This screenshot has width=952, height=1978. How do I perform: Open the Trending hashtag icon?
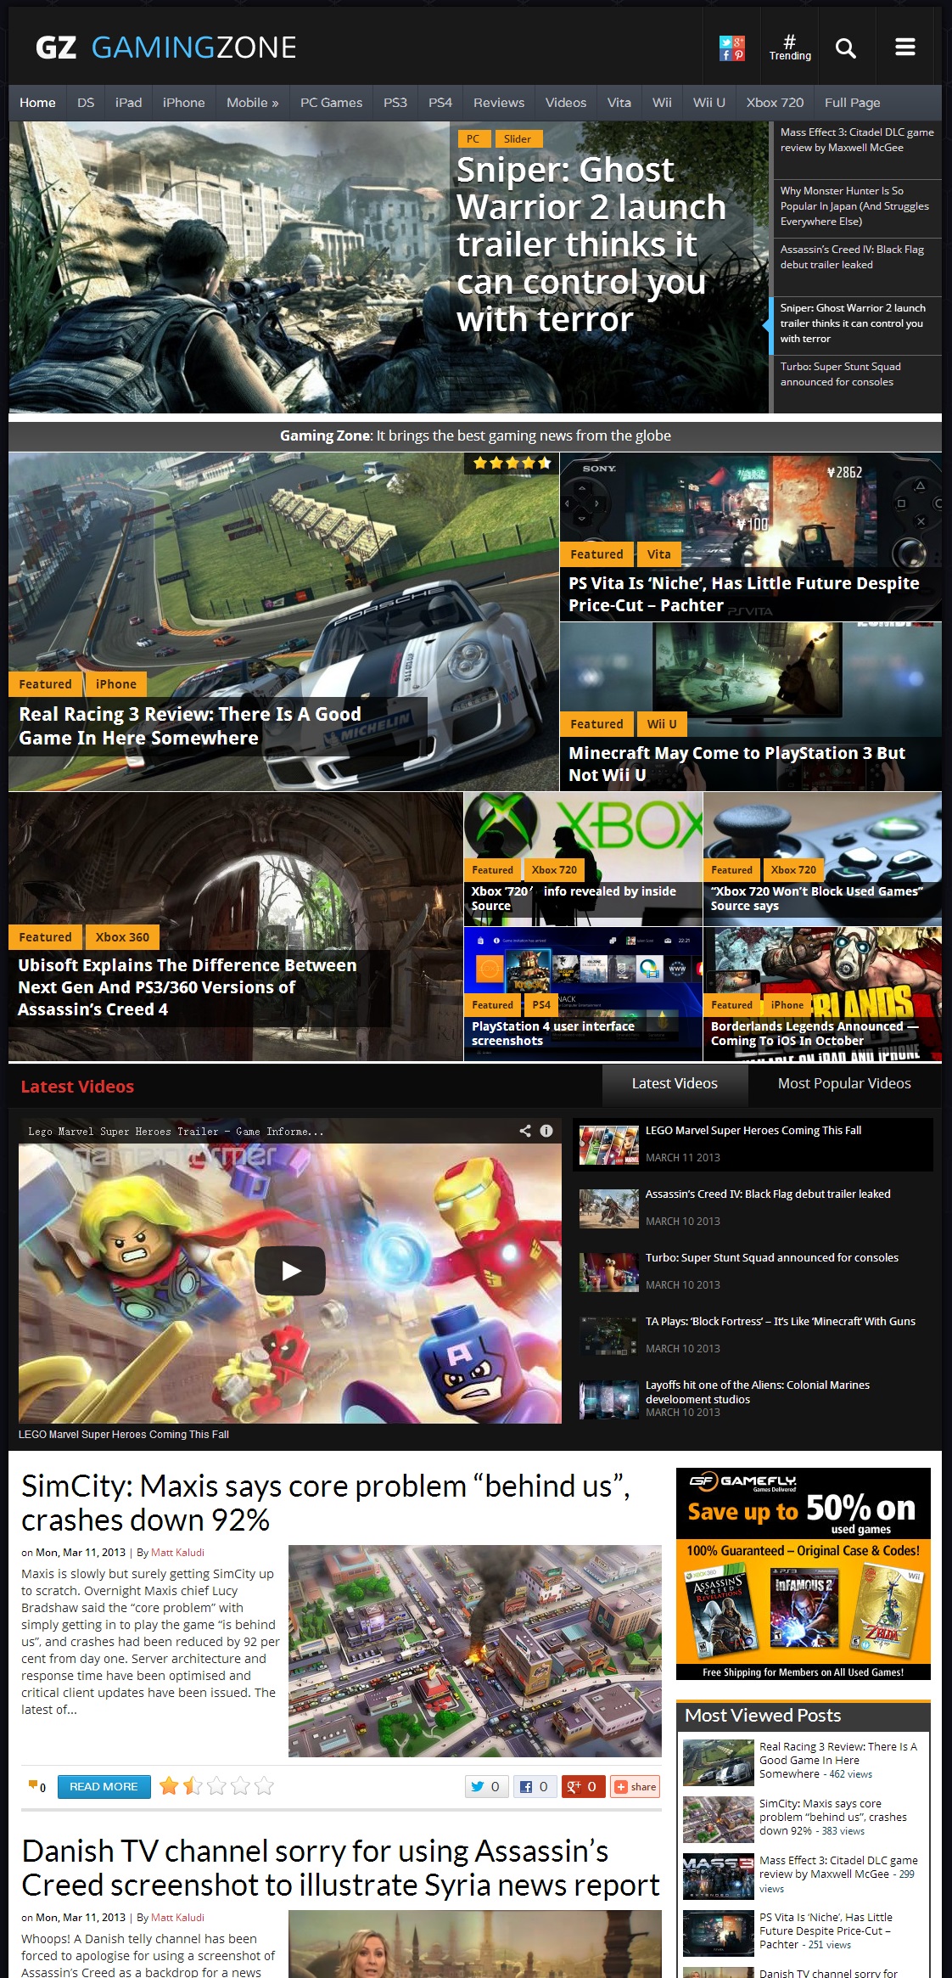[x=790, y=48]
